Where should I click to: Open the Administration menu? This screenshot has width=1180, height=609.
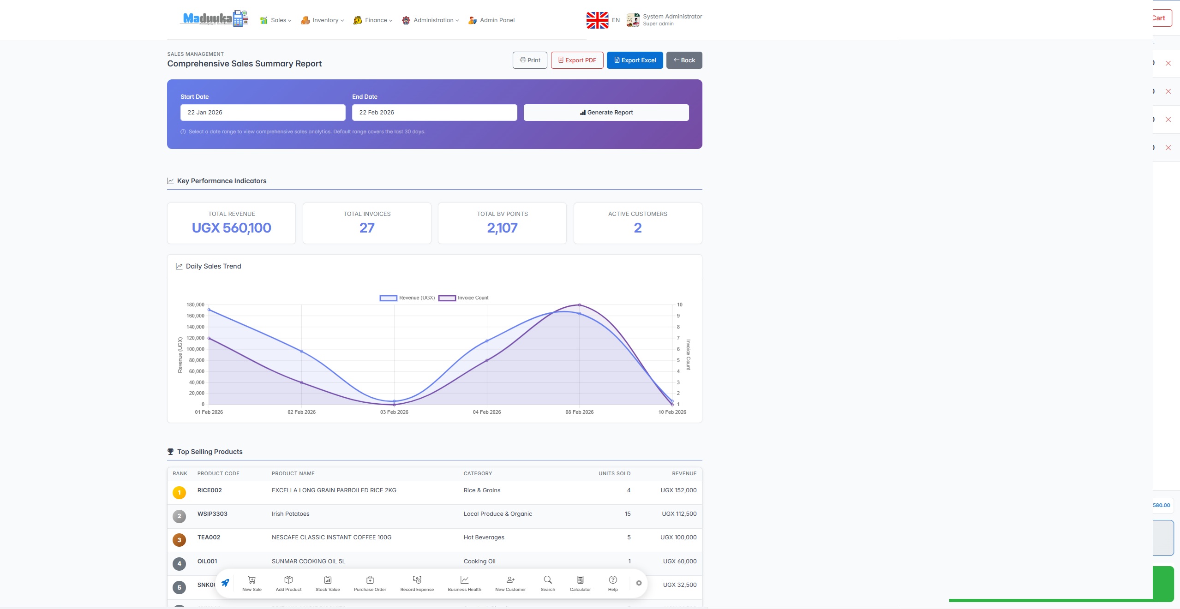click(x=430, y=20)
